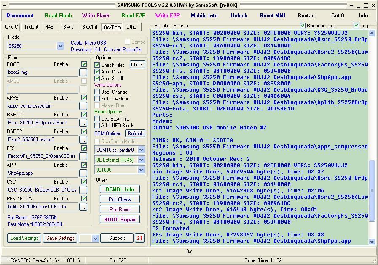Switch to the Other tab
Viewport: 378px width, 265px height.
click(x=132, y=27)
